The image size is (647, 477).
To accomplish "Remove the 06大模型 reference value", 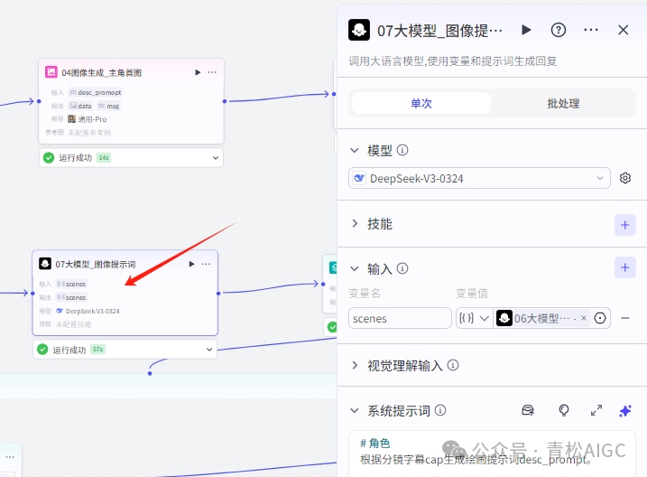I will click(x=584, y=318).
